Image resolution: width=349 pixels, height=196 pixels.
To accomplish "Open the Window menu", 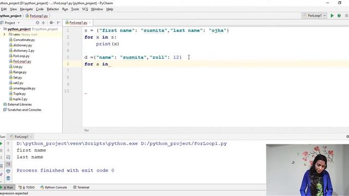I will coord(97,9).
